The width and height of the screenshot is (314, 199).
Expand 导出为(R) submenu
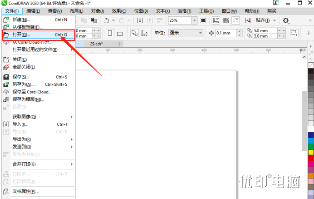[x=39, y=139]
